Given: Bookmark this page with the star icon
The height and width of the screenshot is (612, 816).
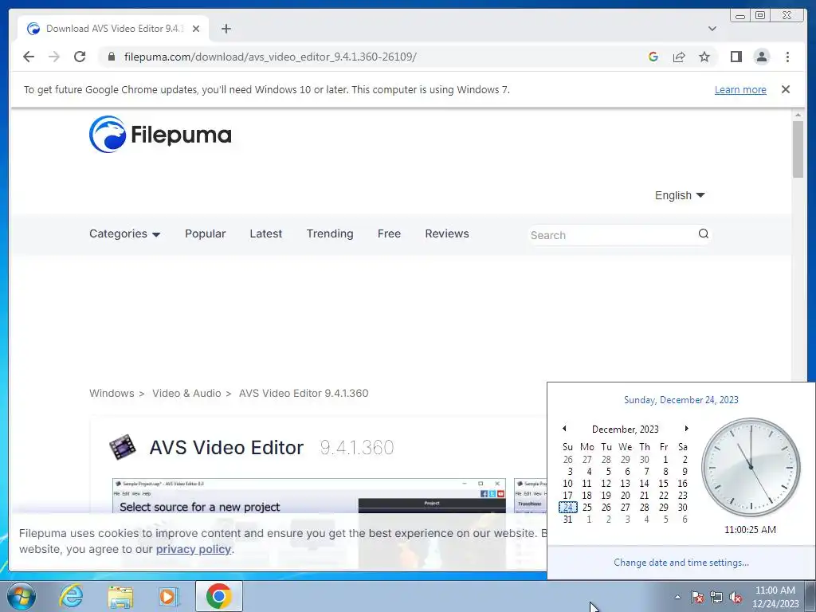Looking at the screenshot, I should [704, 57].
